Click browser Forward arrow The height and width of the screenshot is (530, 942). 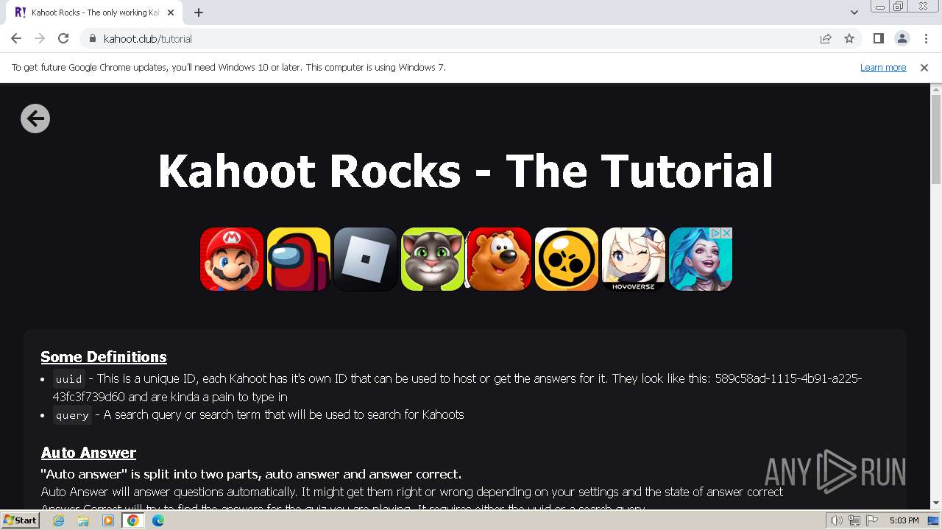click(40, 38)
